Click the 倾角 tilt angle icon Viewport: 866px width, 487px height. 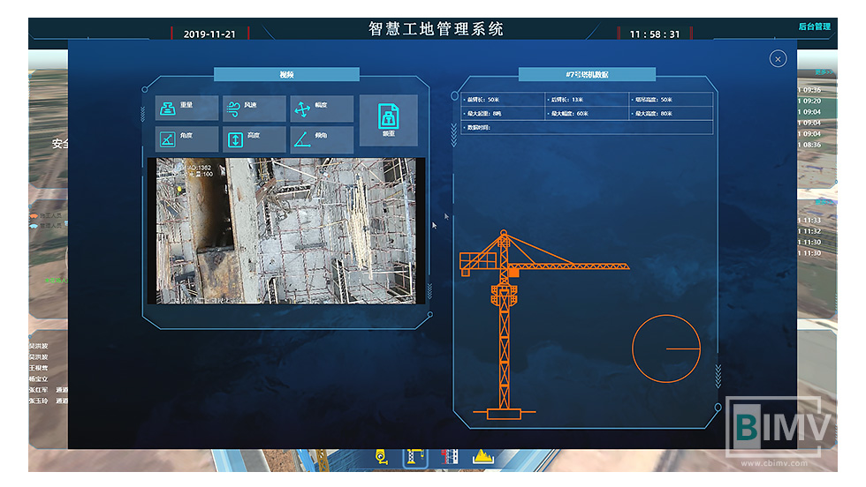(x=302, y=139)
